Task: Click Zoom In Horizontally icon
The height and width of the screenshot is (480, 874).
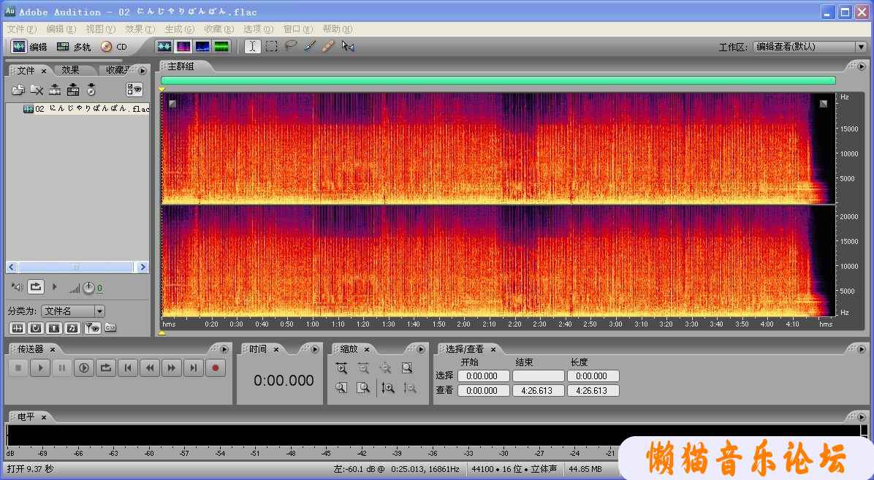Action: [x=341, y=368]
